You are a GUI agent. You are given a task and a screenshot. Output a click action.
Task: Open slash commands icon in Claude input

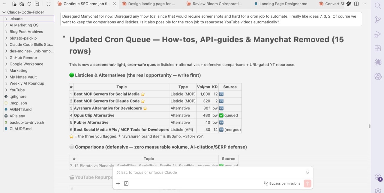126,183
